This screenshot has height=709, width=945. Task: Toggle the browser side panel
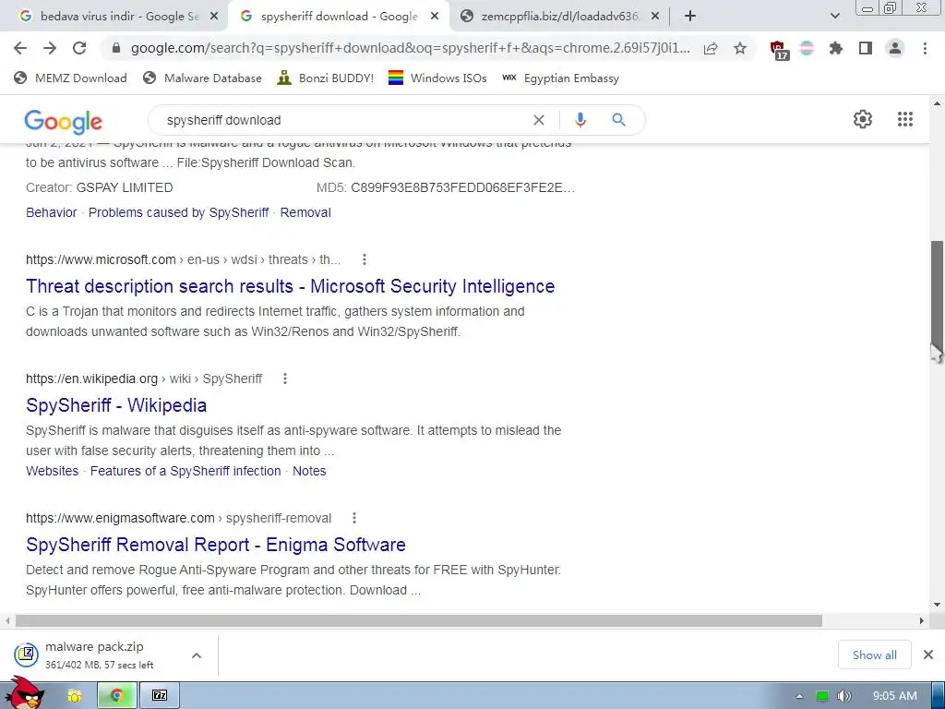866,48
